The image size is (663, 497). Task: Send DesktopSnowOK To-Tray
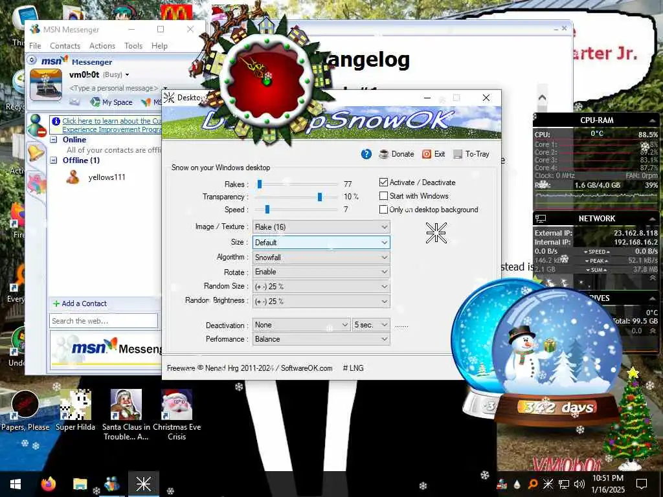tap(471, 154)
